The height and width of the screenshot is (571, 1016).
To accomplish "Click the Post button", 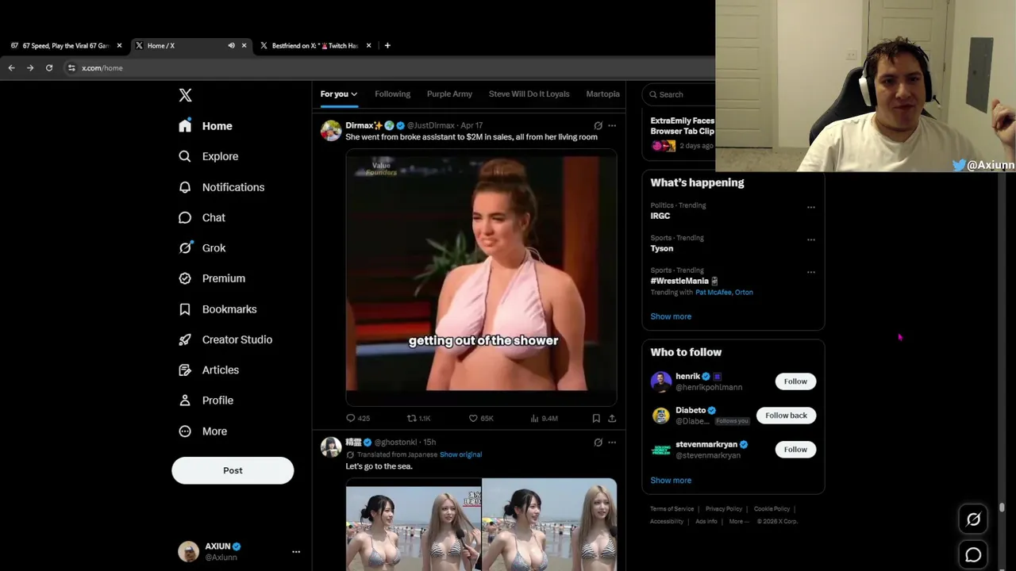I will tap(233, 470).
